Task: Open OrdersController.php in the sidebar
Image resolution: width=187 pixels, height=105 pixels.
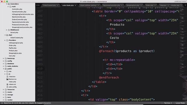Action: [20, 20]
